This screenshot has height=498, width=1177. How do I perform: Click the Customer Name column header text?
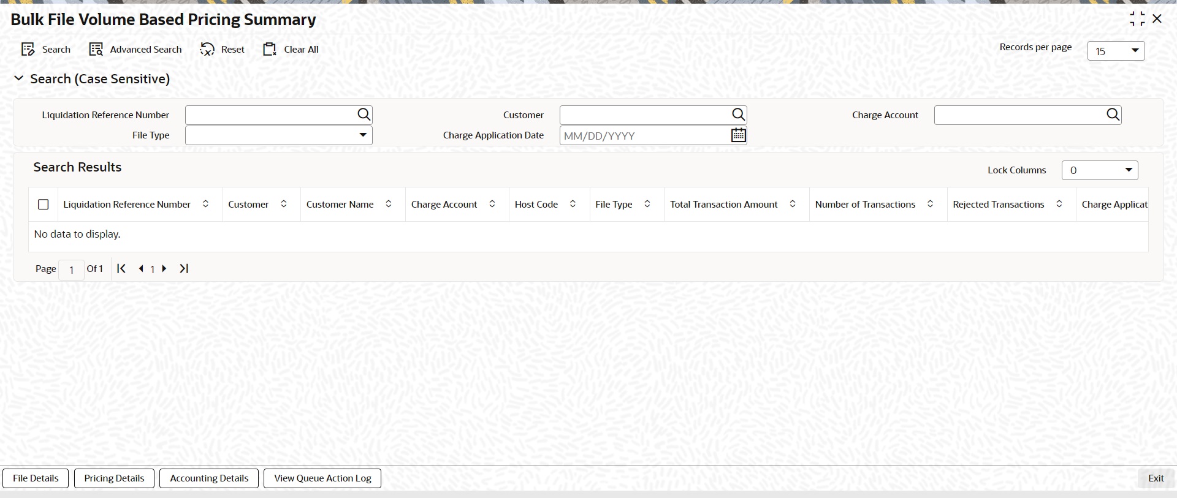click(x=340, y=205)
